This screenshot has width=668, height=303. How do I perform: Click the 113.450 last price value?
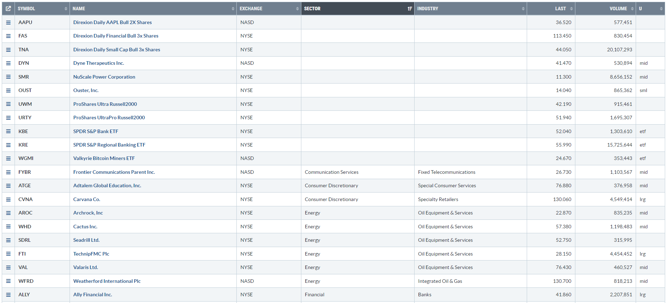coord(562,36)
